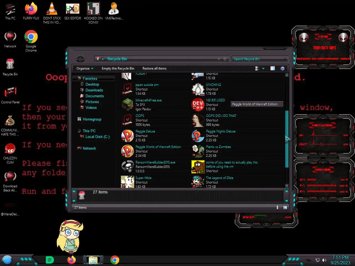Click Empty the Recycle Bin
Screen dimensions: 355x266
pyautogui.click(x=118, y=68)
